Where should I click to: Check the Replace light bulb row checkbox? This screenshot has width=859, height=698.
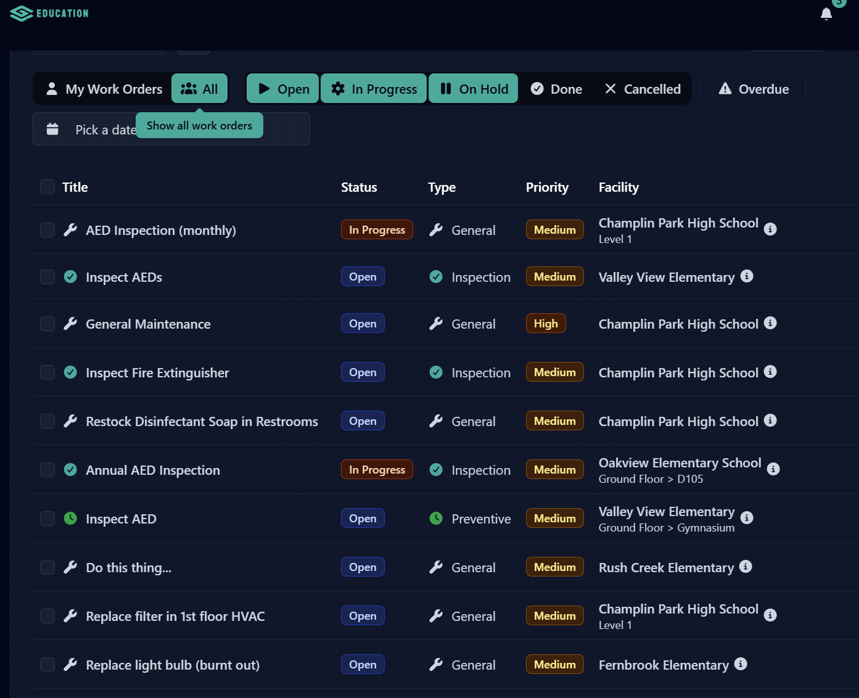pyautogui.click(x=47, y=665)
